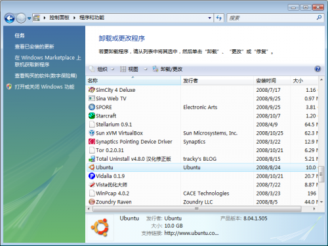The width and height of the screenshot is (328, 246).
Task: Open the address bar history dropdown
Action: tap(209, 18)
